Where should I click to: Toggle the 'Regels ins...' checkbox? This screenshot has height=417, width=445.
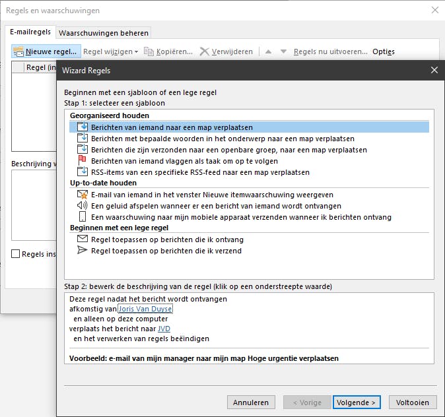(x=16, y=253)
